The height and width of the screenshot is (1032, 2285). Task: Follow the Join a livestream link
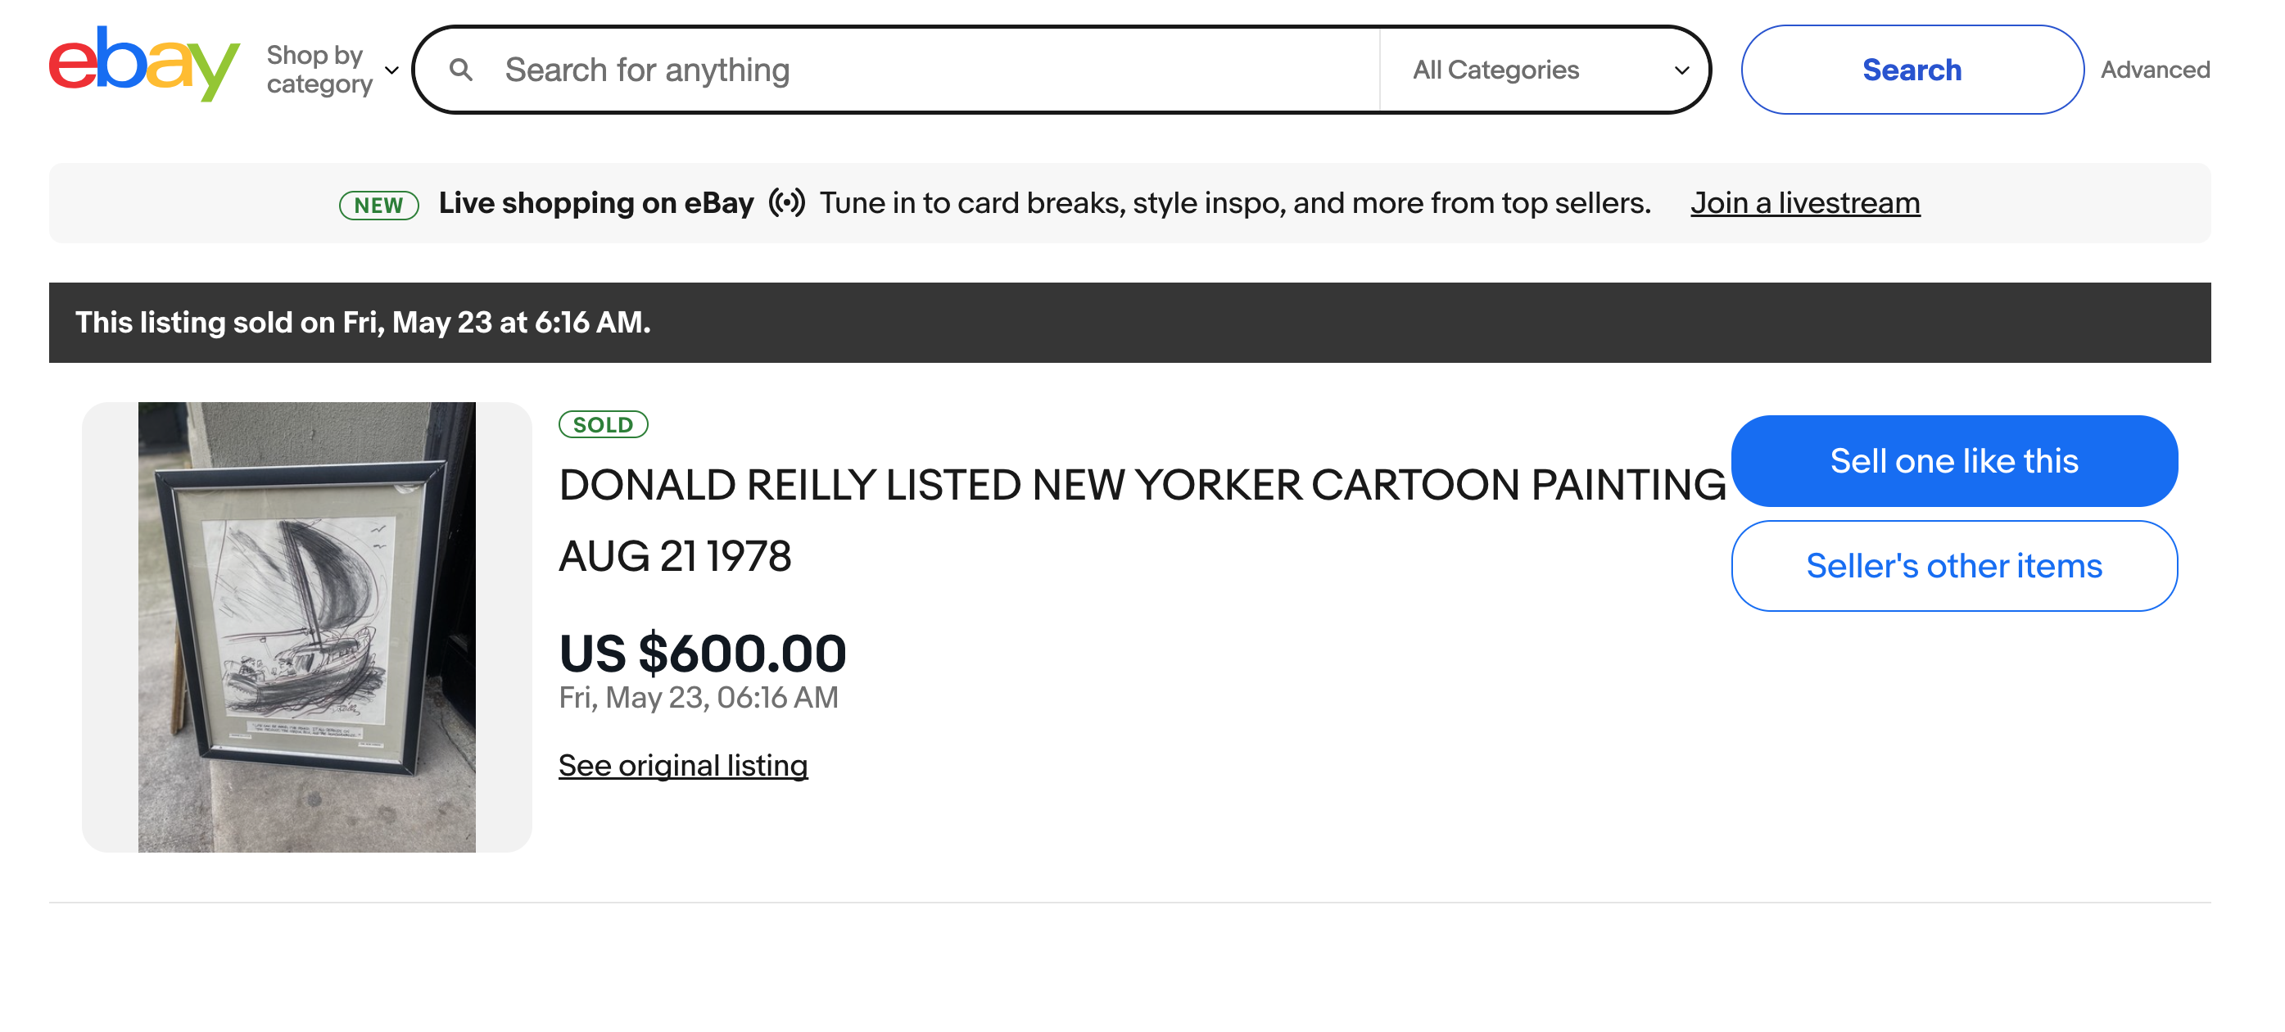tap(1804, 203)
